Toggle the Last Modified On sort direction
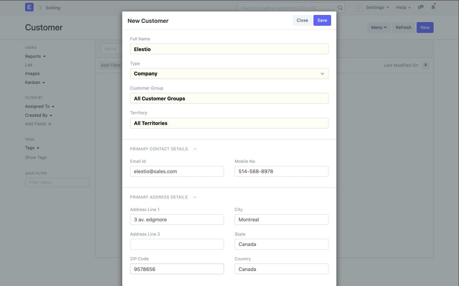This screenshot has height=286, width=459. 425,65
